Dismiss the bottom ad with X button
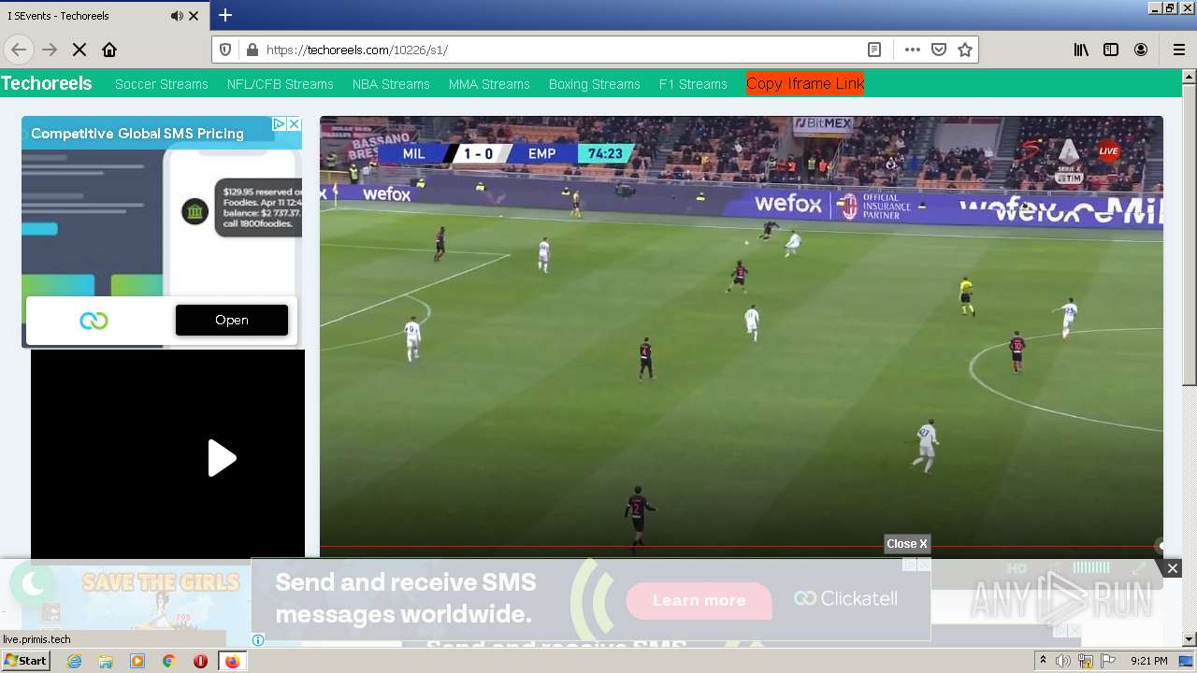The height and width of the screenshot is (673, 1197). pyautogui.click(x=1173, y=568)
